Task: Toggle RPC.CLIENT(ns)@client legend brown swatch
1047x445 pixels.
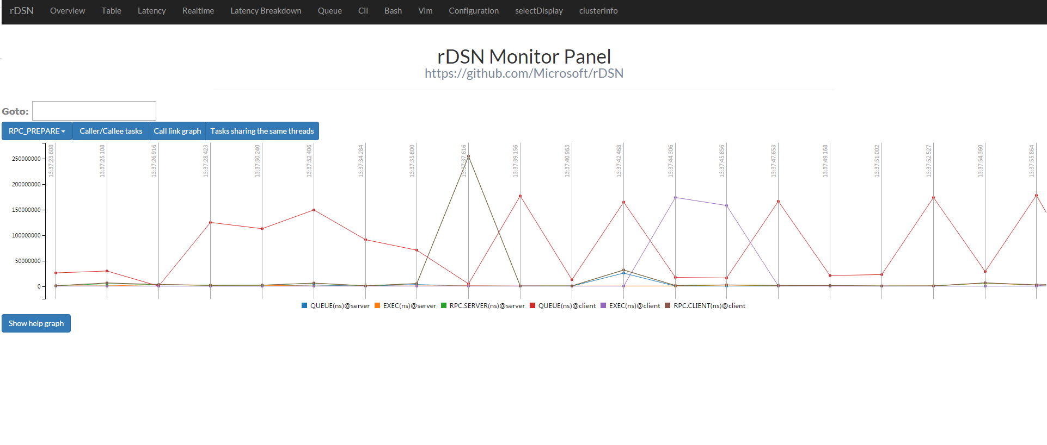Action: point(668,305)
